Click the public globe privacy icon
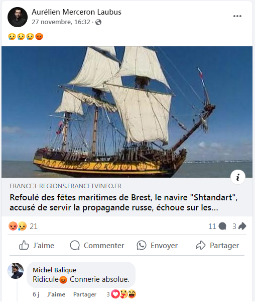This screenshot has height=302, width=255. point(98,22)
